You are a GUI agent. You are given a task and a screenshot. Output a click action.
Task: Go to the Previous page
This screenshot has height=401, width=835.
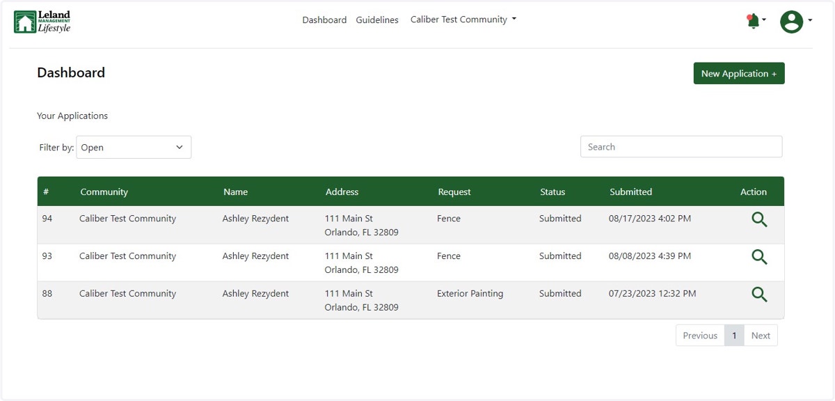(x=700, y=336)
